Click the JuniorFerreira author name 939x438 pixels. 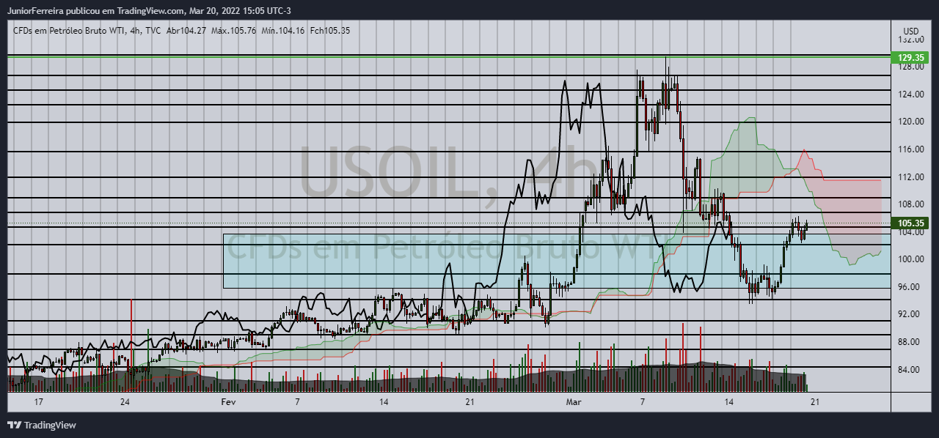tap(34, 11)
